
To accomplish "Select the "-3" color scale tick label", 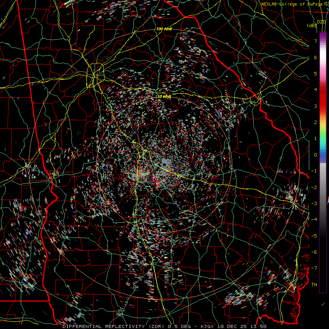I will click(314, 203).
